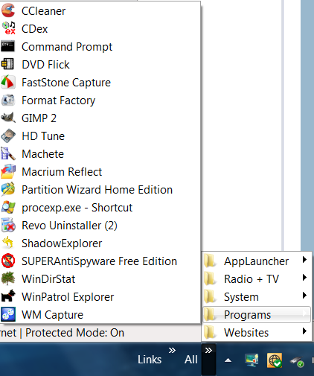Image resolution: width=314 pixels, height=376 pixels.
Task: Click Safely Remove Hardware tray icon
Action: (297, 362)
